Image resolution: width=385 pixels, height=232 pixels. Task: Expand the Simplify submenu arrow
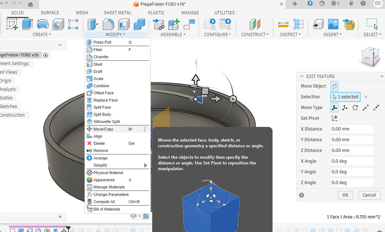[145, 165]
